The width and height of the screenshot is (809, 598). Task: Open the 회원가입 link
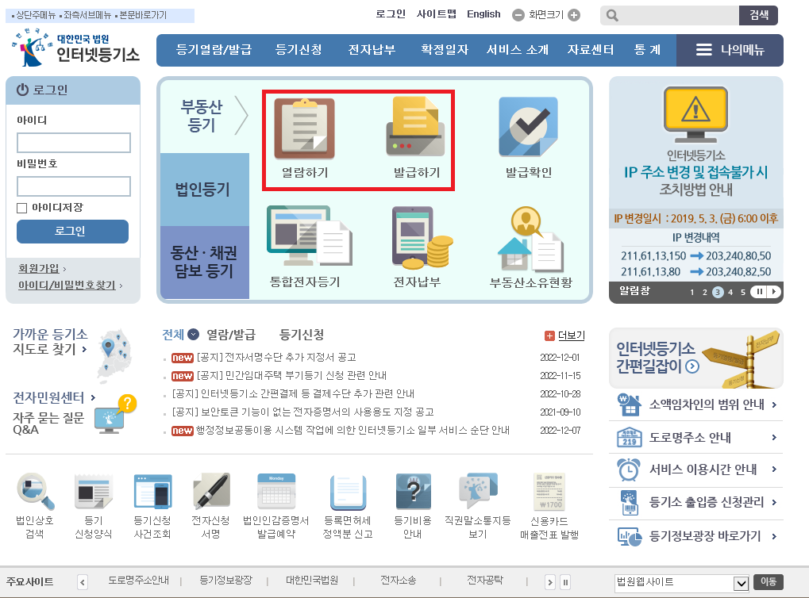tap(39, 269)
